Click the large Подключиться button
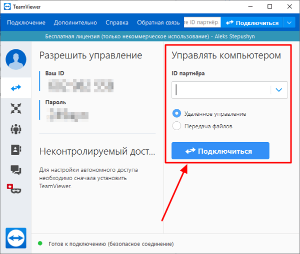Screen dimensions: 300x254 point(220,151)
